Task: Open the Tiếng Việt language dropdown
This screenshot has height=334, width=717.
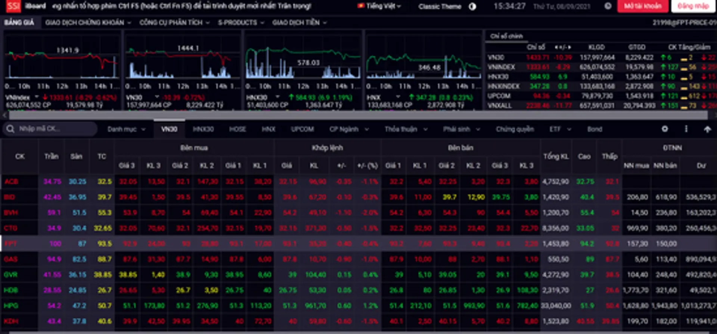Action: [x=379, y=6]
